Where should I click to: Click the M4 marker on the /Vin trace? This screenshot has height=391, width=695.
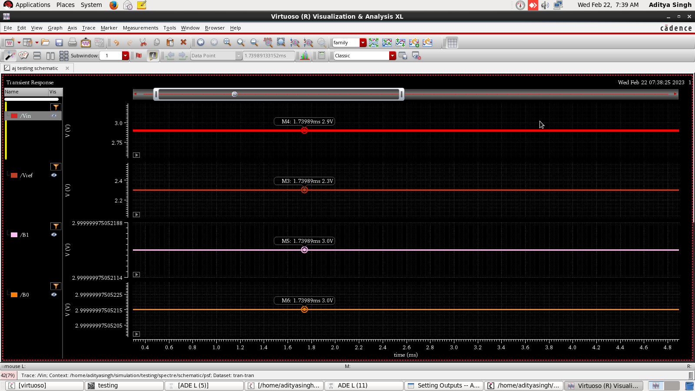click(304, 130)
